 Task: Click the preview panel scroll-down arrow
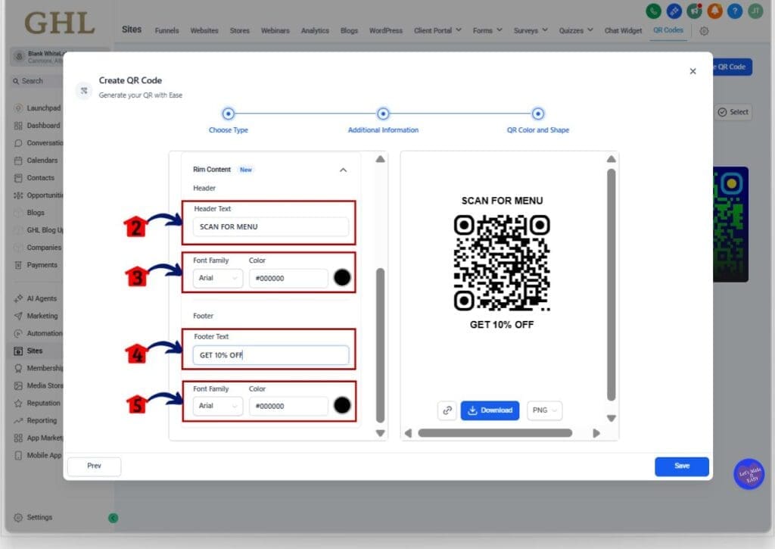(611, 419)
